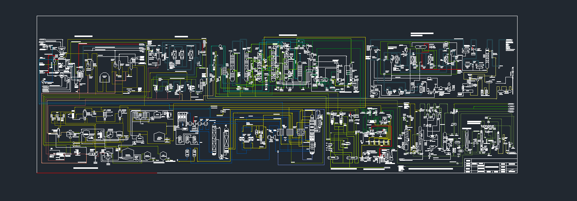577x201 pixels.
Task: Select the horizontal drum at top of upper-right unit
Action: tap(418, 46)
